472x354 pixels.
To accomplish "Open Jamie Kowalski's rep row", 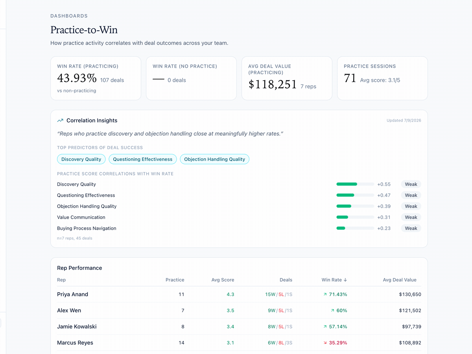I will [239, 326].
